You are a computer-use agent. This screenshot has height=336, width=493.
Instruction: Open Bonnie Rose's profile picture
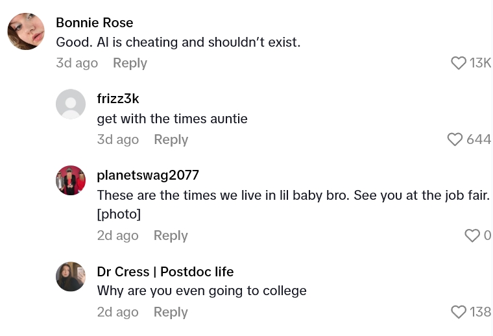[x=26, y=31]
